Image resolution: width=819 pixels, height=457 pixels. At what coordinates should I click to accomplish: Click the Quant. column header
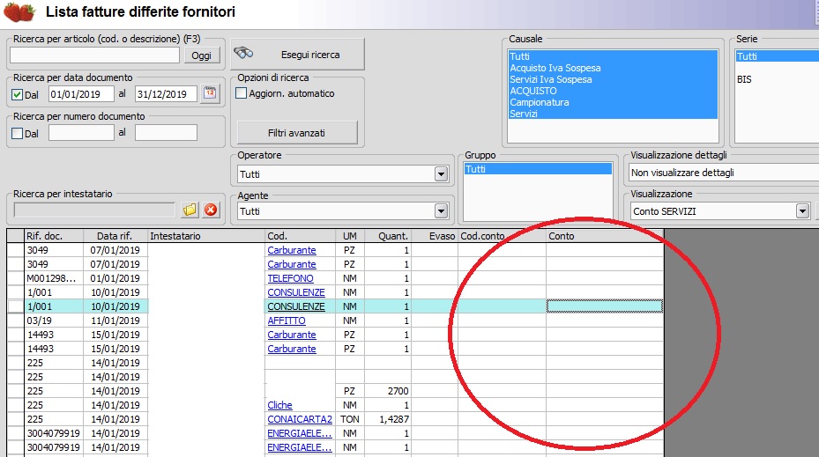[387, 236]
